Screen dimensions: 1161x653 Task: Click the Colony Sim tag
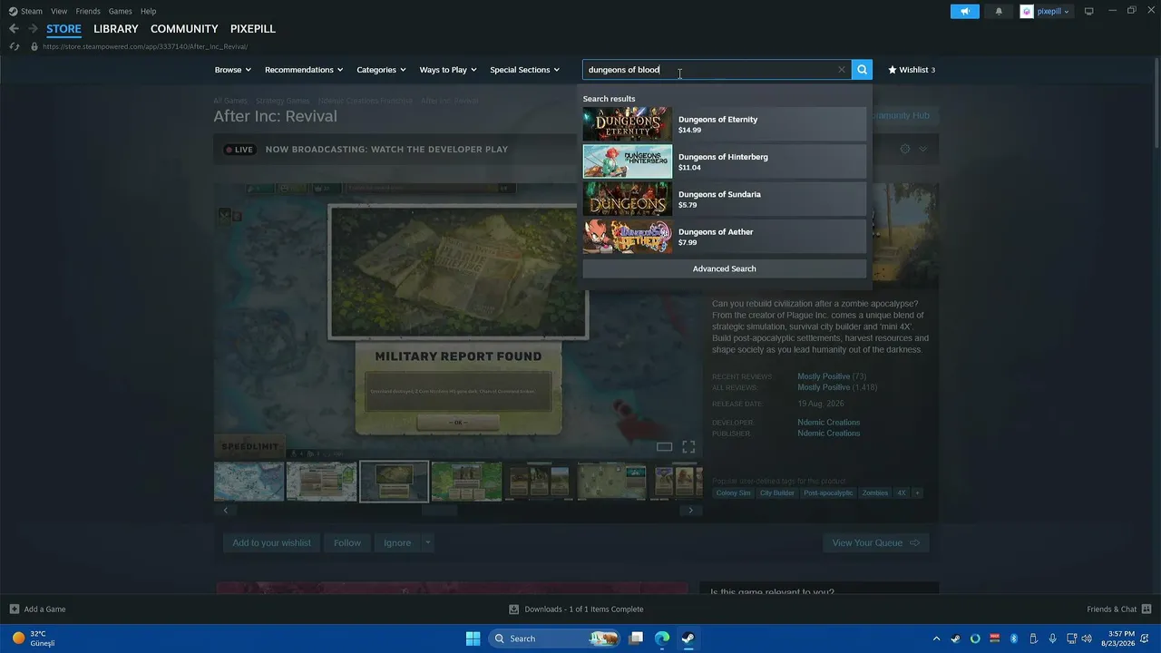click(x=733, y=493)
